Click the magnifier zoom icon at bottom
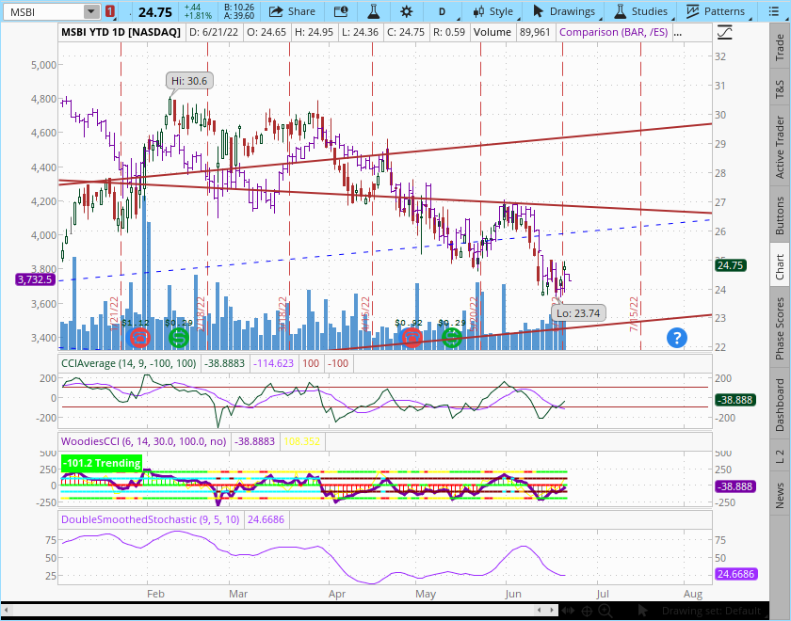The image size is (791, 621). 607,611
